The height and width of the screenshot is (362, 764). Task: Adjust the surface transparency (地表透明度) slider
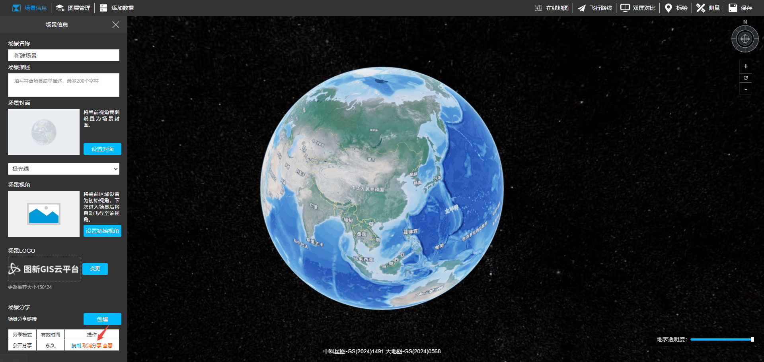721,339
